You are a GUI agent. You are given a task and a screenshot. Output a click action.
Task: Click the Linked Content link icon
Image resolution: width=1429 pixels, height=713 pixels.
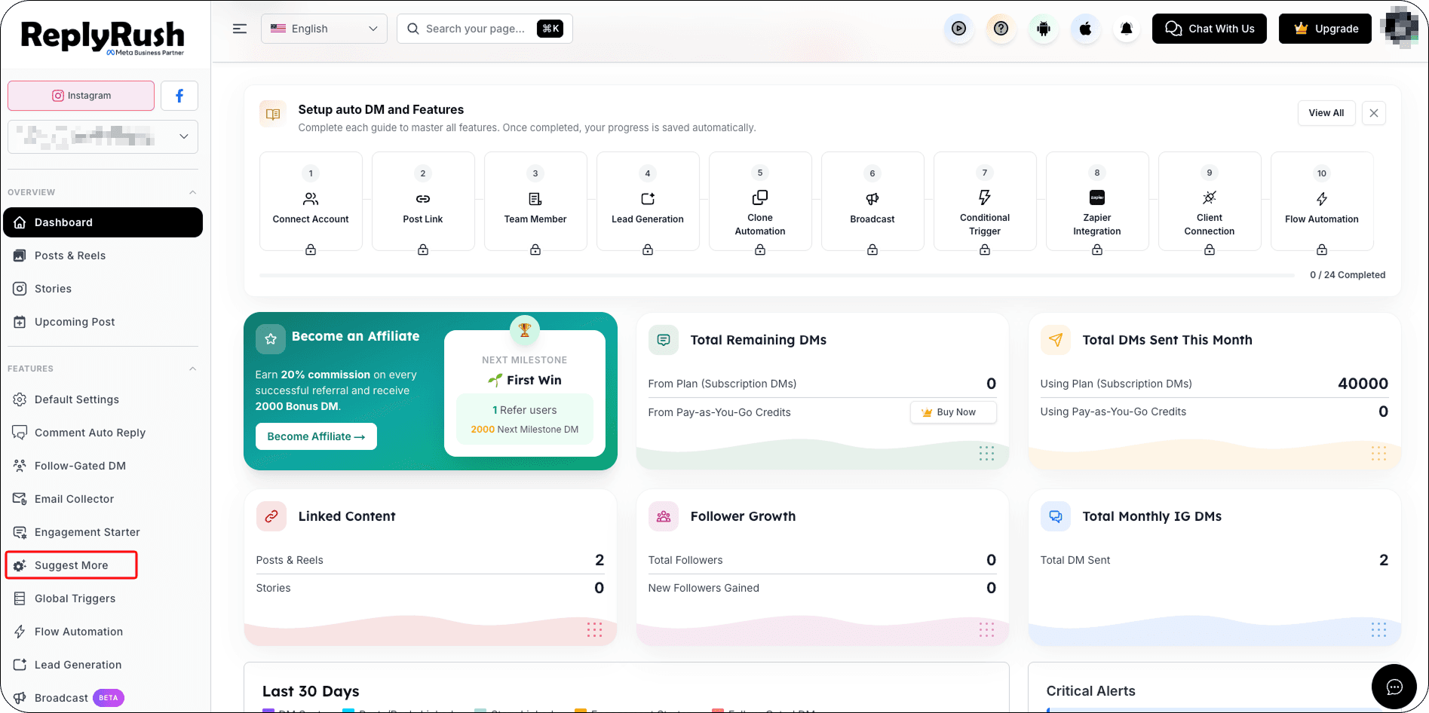click(271, 516)
